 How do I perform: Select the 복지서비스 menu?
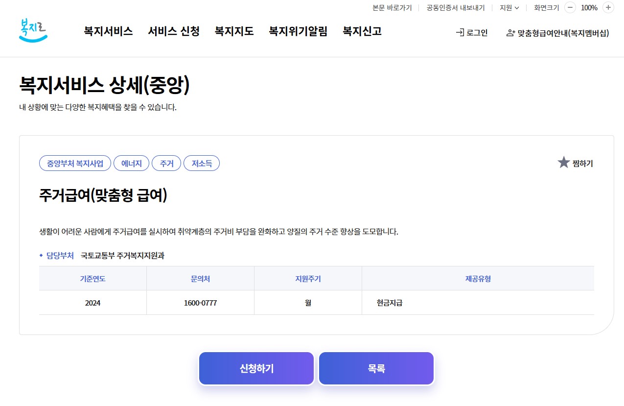[x=108, y=30]
